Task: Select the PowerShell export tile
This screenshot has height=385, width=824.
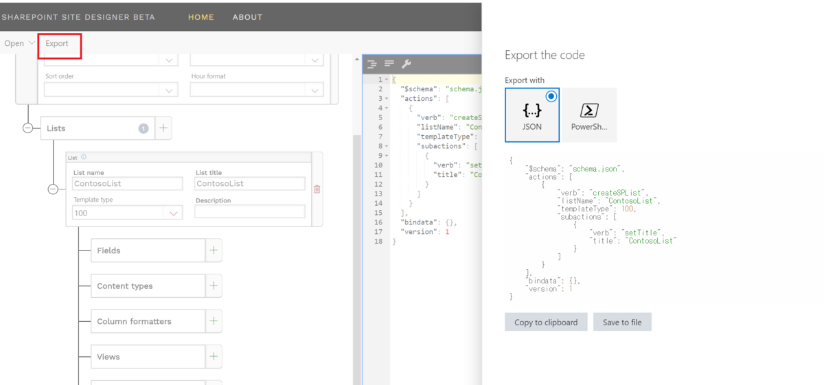Action: 589,115
